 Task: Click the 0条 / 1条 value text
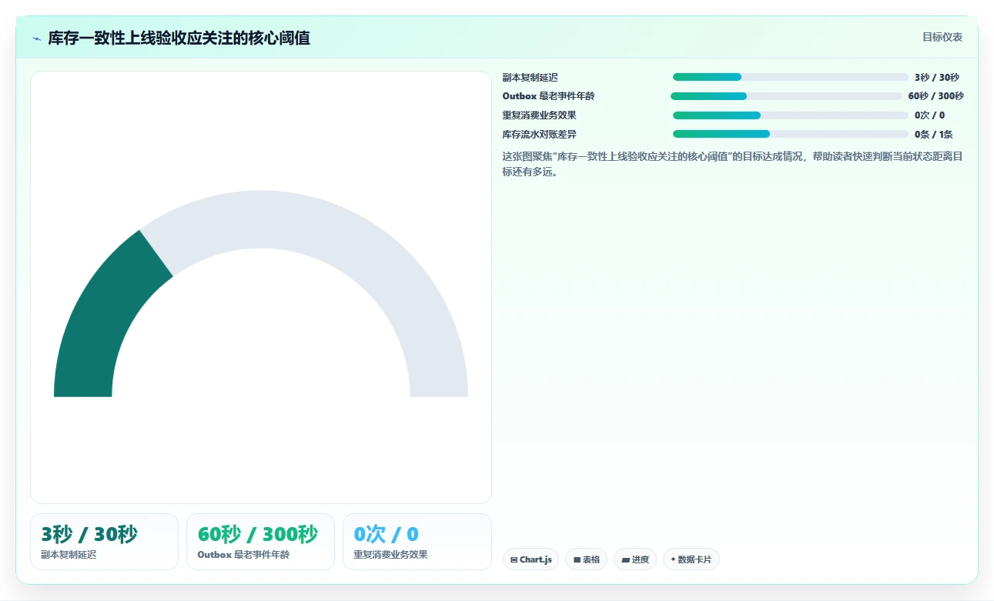pos(933,134)
